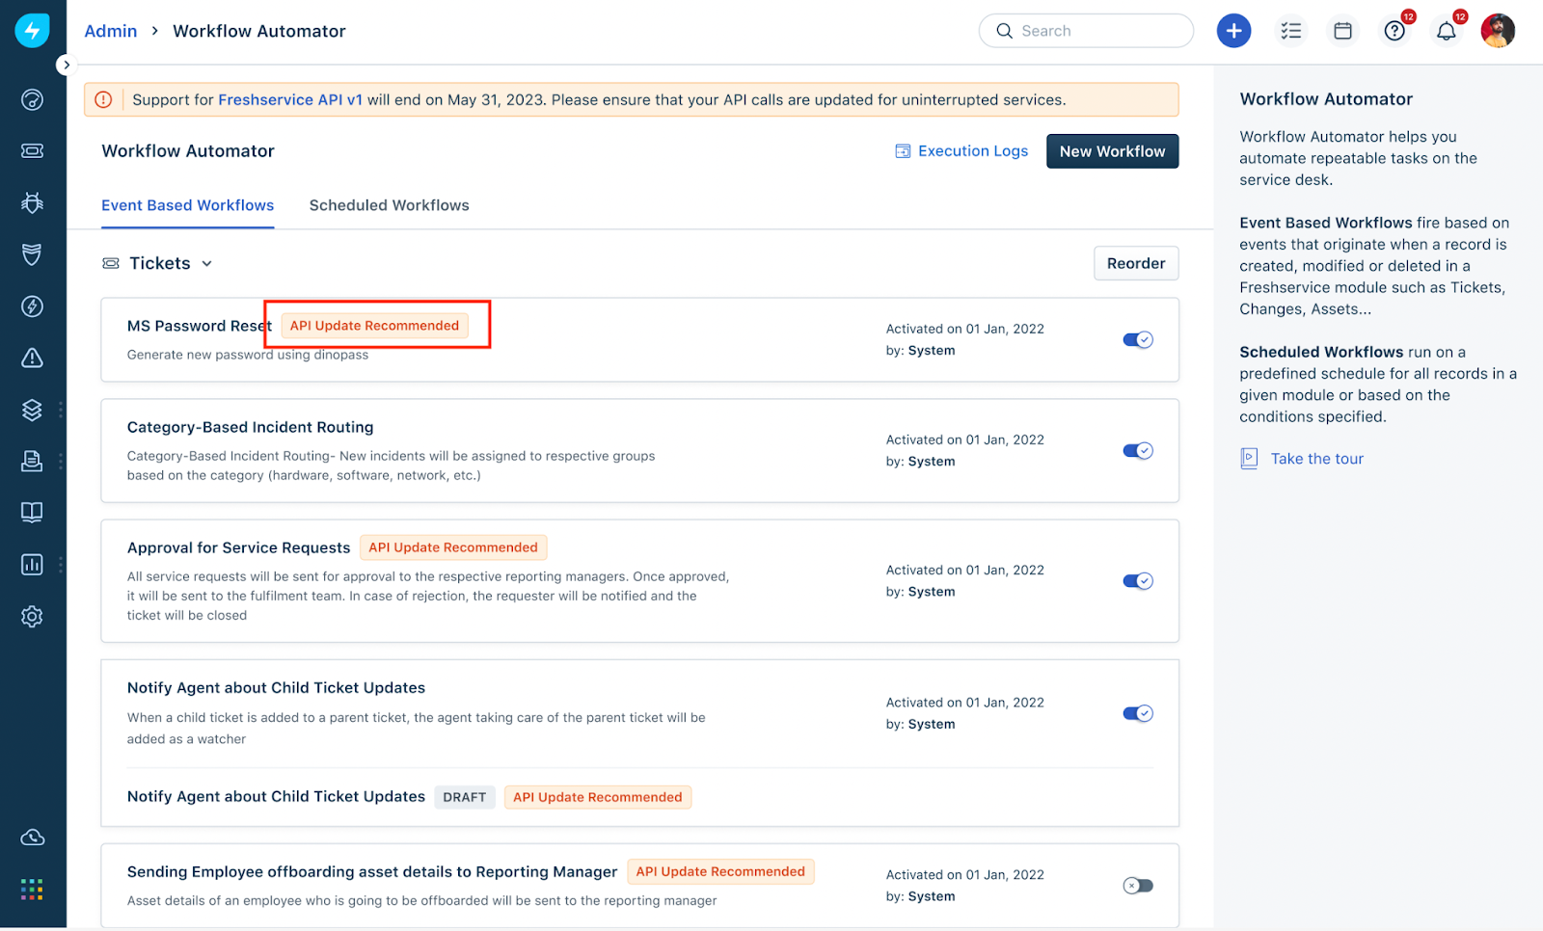Open Category-Based Incident Routing workflow

point(250,427)
